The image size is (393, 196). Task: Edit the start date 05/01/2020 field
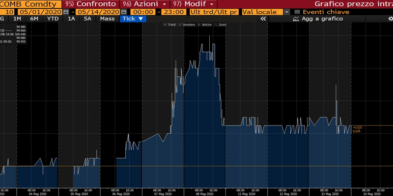coord(40,12)
